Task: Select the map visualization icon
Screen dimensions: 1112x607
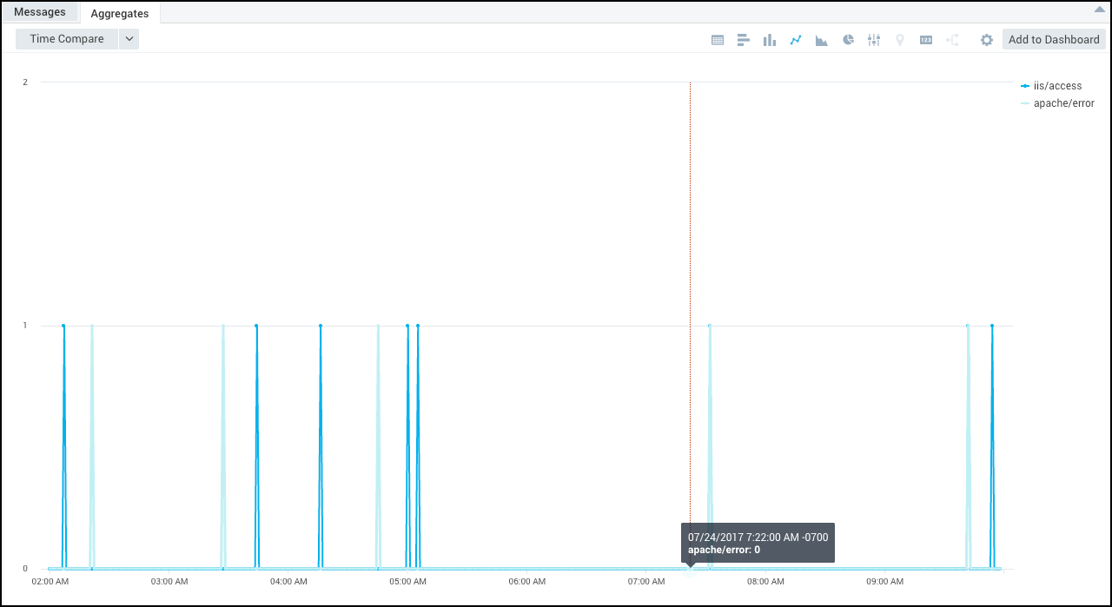Action: click(900, 39)
